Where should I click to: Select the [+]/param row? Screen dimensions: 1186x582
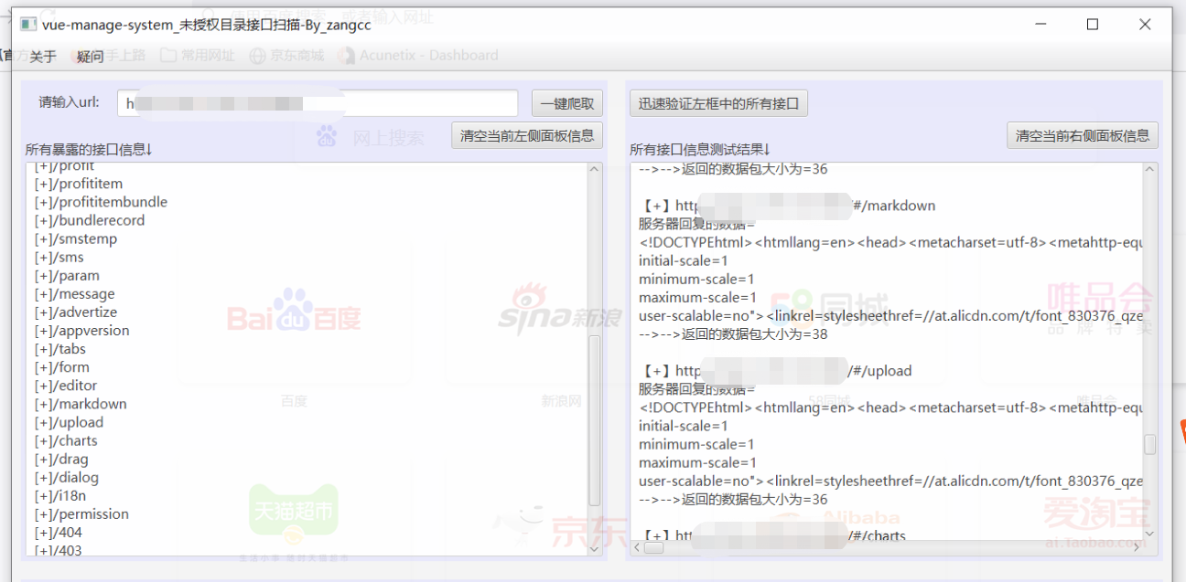[x=67, y=275]
